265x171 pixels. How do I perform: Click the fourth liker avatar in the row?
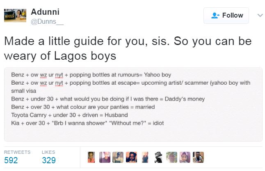pyautogui.click(x=131, y=157)
